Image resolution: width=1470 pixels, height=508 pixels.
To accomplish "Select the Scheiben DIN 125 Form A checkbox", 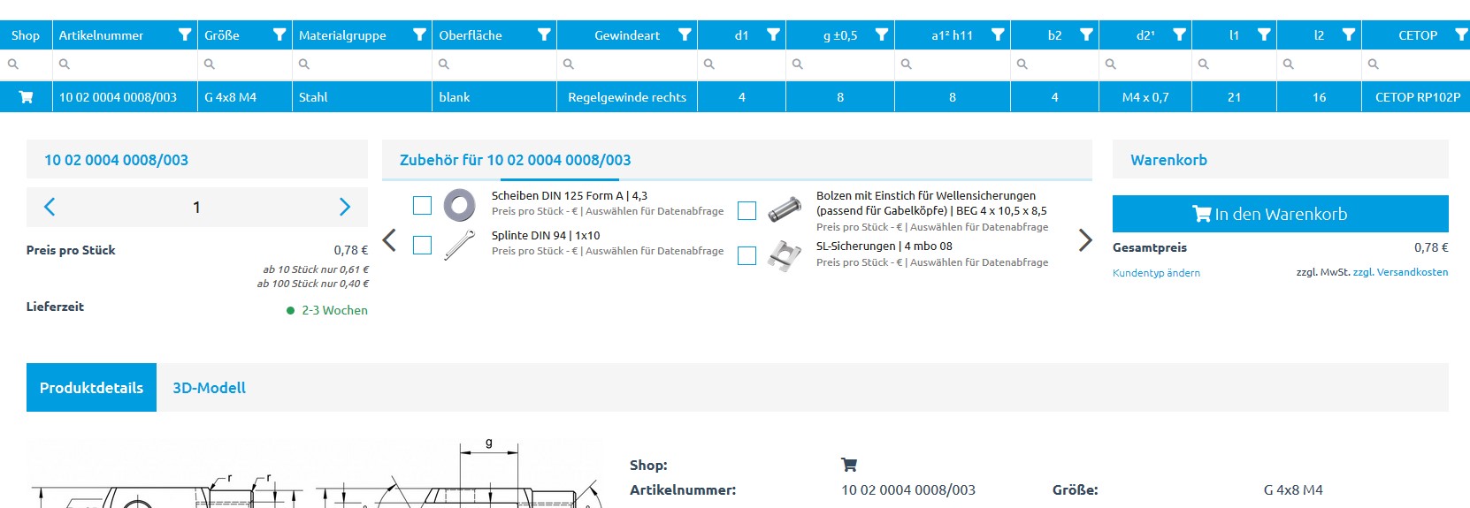I will point(422,205).
